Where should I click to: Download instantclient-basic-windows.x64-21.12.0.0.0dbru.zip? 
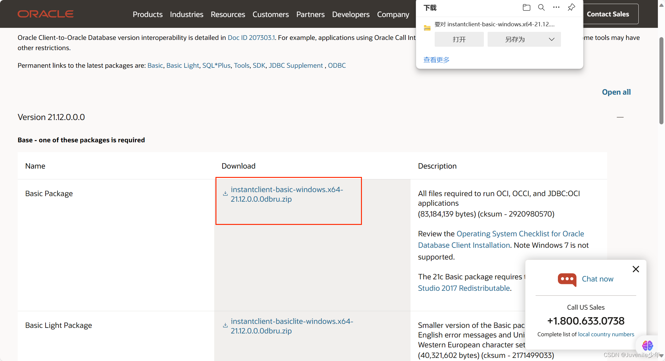[x=287, y=194]
